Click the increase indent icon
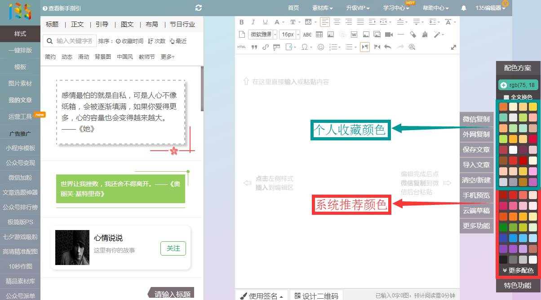 [372, 22]
